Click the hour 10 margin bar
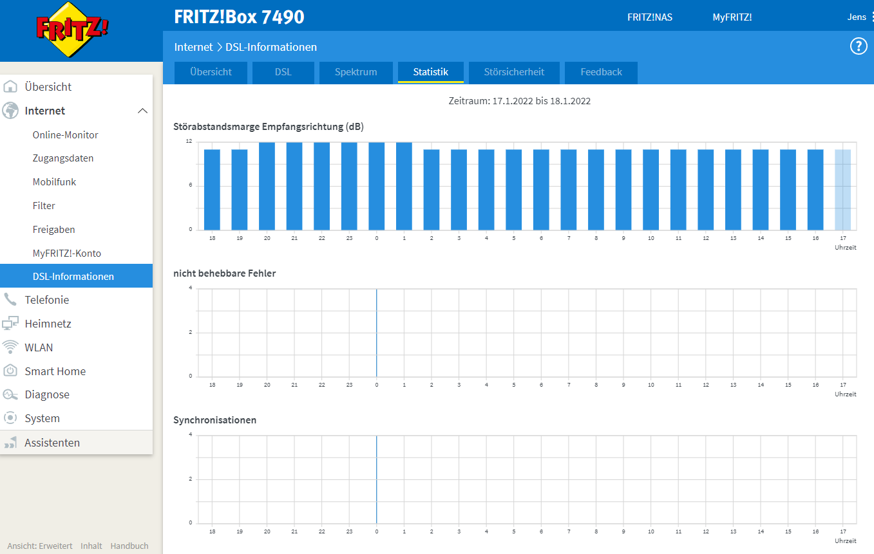 tap(651, 190)
